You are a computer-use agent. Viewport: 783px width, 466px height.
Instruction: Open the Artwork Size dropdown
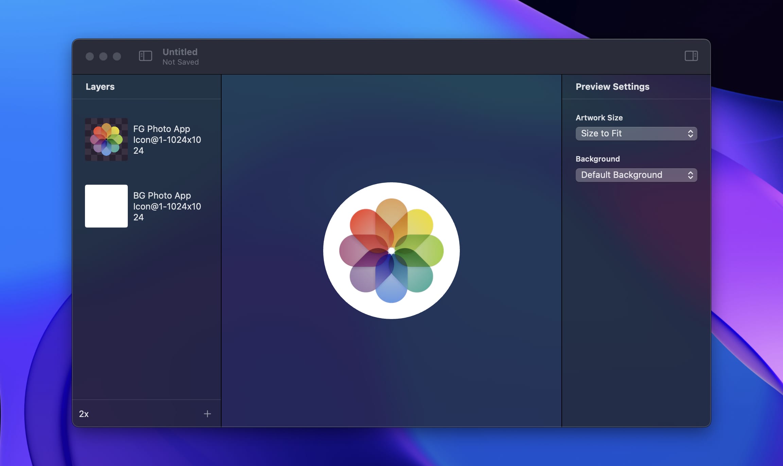pyautogui.click(x=636, y=133)
